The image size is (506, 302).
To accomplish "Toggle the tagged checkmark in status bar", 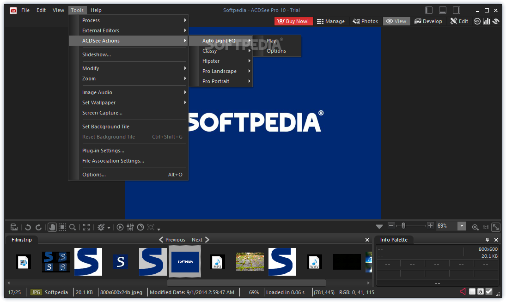I will (x=489, y=292).
